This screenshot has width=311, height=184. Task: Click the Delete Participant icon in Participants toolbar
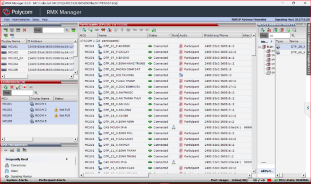click(109, 30)
